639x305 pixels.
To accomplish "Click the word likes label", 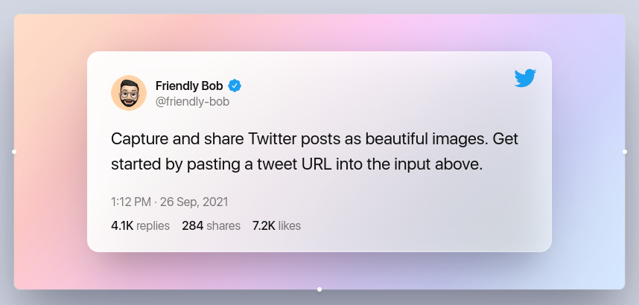I will click(x=290, y=225).
